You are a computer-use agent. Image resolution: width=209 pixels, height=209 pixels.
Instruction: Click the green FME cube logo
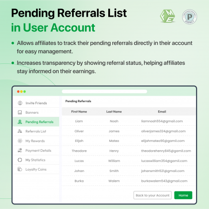pos(167,16)
